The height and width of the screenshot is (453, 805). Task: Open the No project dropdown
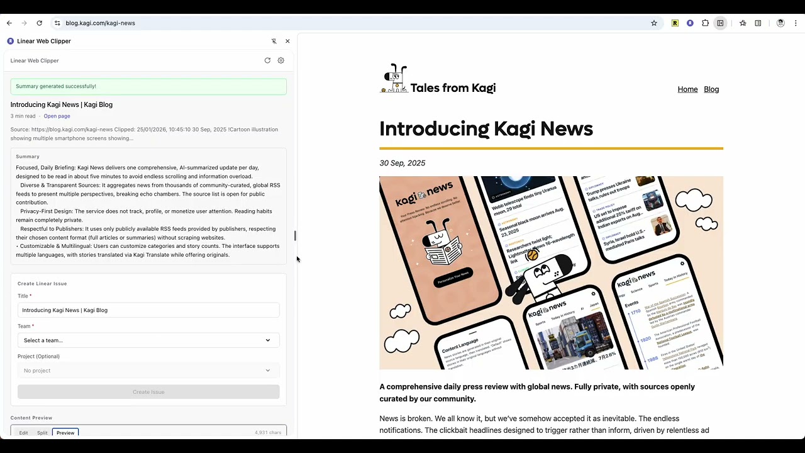click(x=148, y=371)
